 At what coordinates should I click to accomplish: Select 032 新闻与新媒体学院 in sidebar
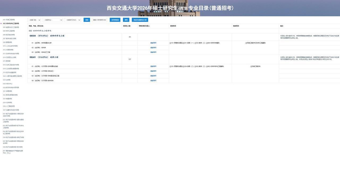tap(10, 95)
